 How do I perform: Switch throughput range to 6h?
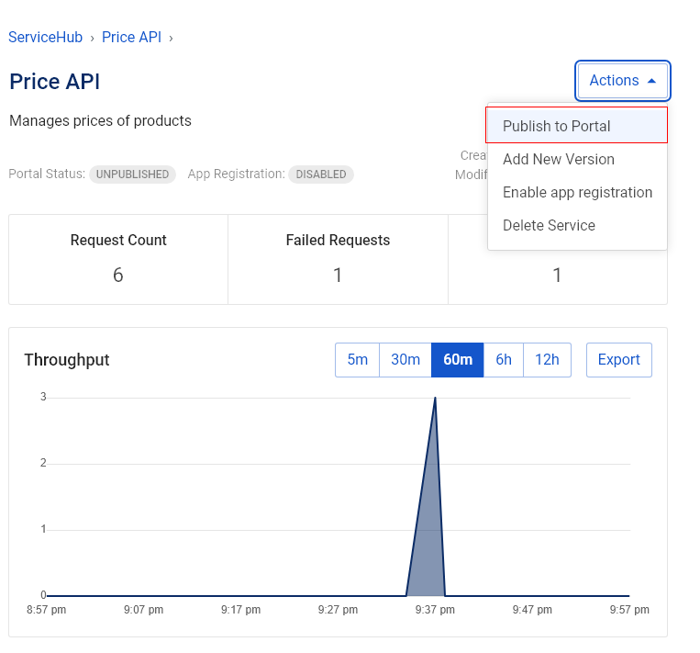(504, 360)
